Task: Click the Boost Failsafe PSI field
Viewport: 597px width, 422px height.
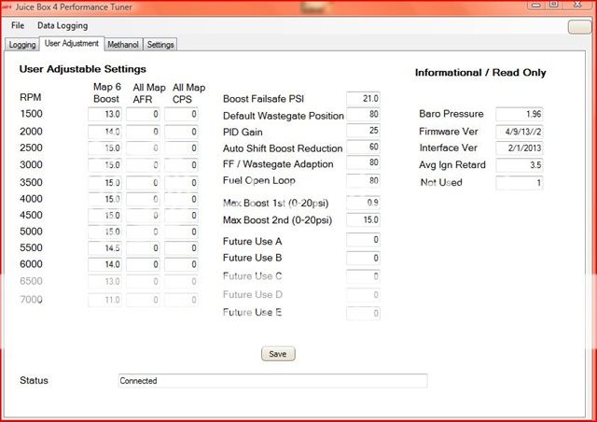Action: pos(363,99)
